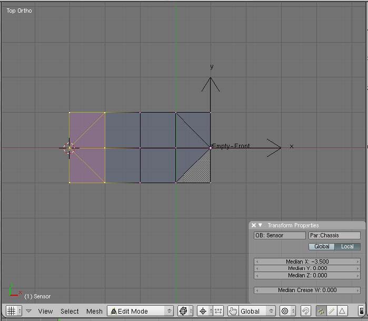Click the 'Top Ortho' view label
Screen dimensions: 368x321
tap(19, 11)
